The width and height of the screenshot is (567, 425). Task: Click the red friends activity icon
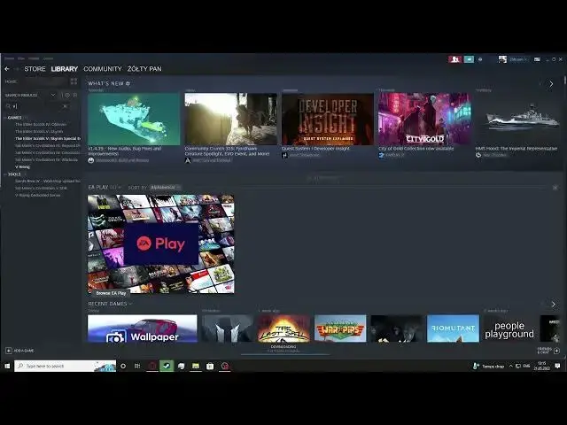(454, 59)
